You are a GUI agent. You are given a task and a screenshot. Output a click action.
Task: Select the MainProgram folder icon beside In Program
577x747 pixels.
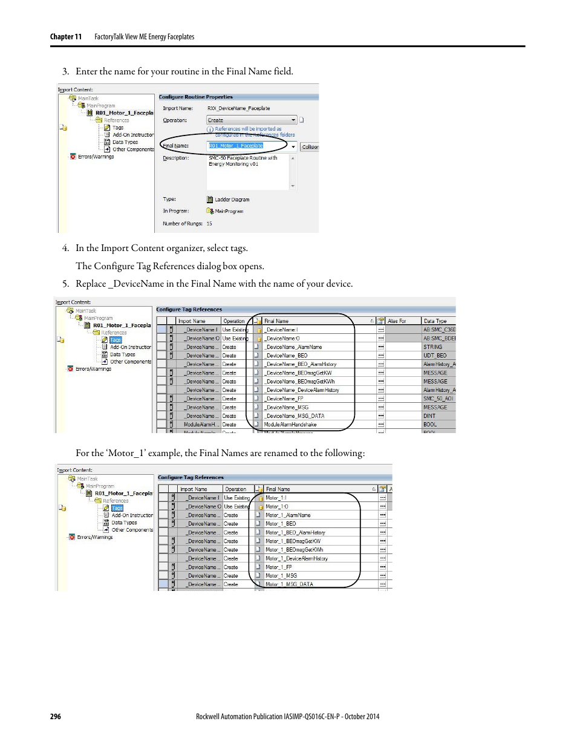click(210, 211)
